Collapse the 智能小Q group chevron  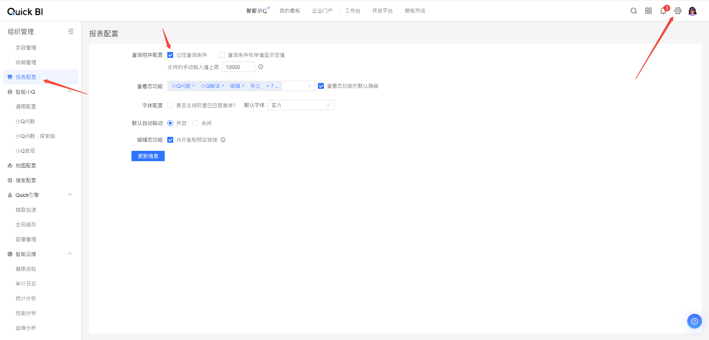click(x=70, y=91)
